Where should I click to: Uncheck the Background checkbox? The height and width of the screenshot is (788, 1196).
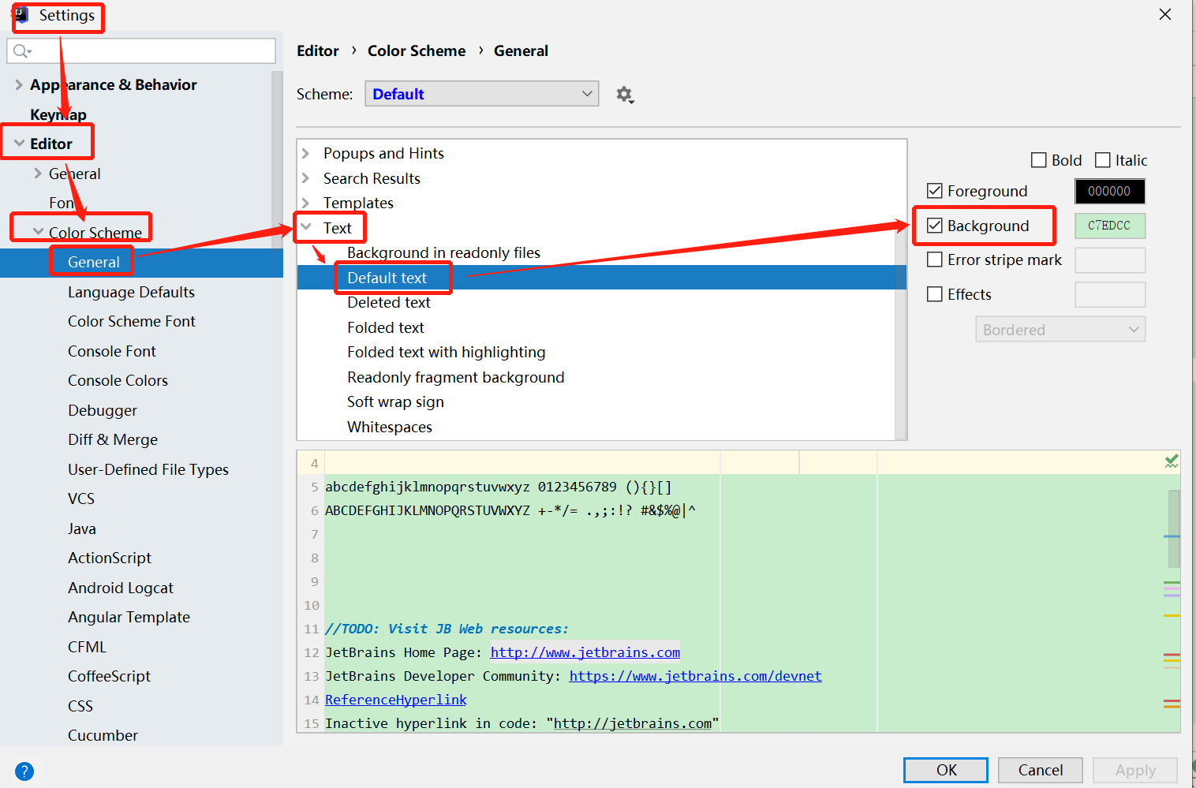[x=935, y=226]
